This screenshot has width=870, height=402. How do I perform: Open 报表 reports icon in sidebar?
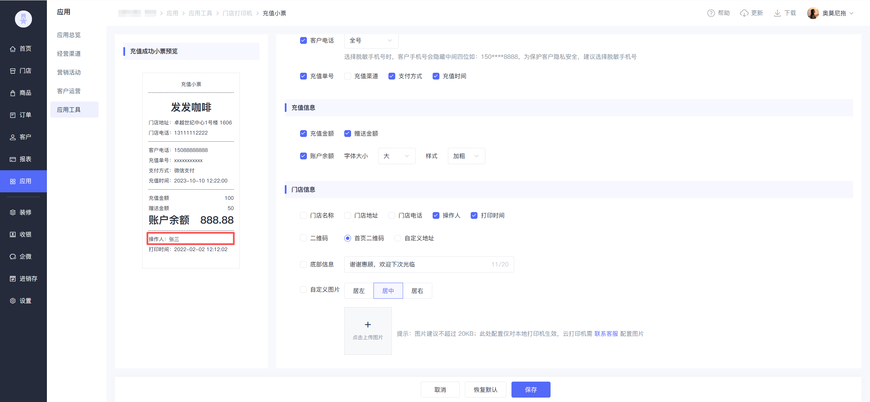[13, 159]
